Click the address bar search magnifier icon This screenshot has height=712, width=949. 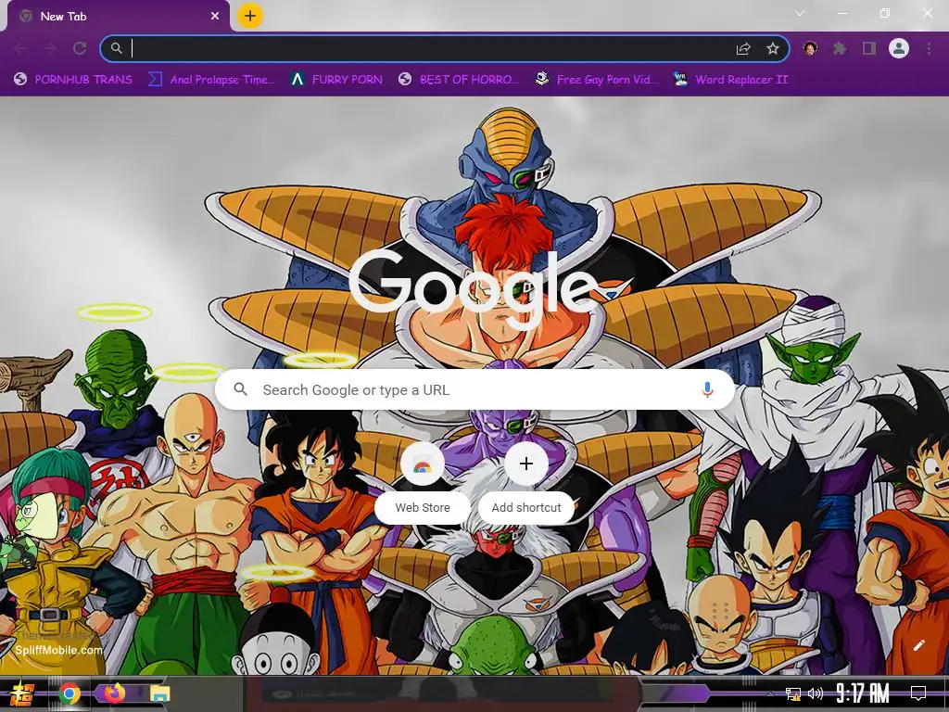coord(116,48)
